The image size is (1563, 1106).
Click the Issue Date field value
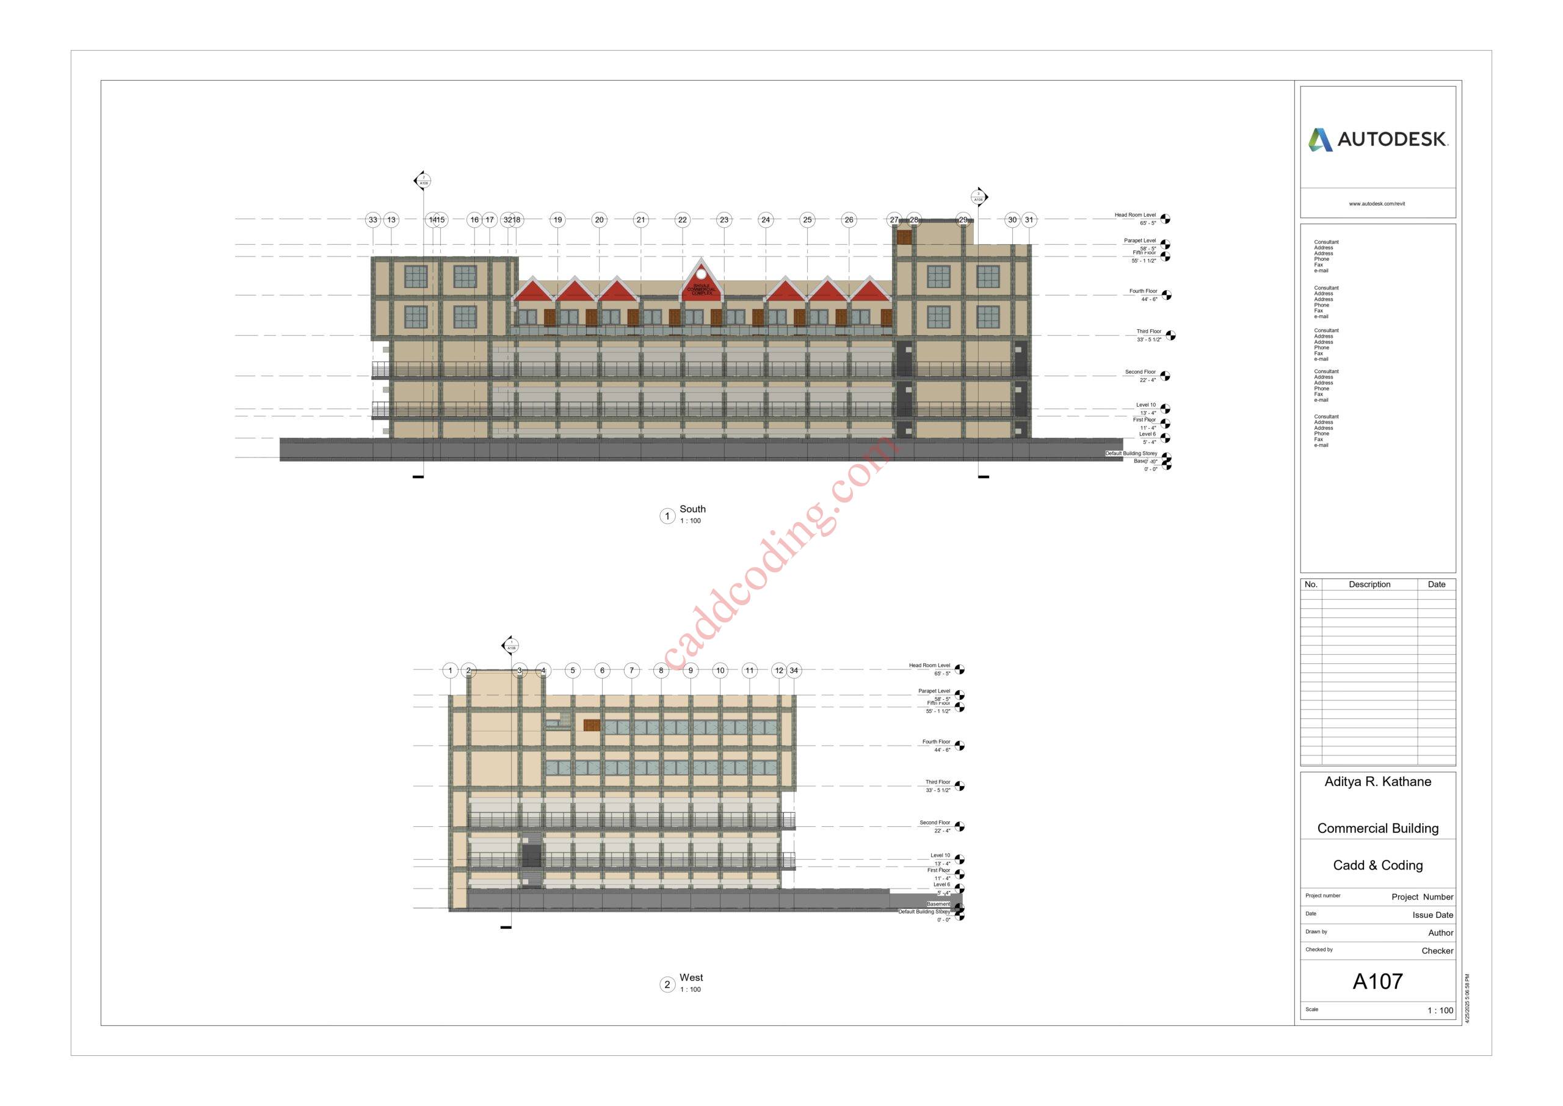pos(1432,915)
